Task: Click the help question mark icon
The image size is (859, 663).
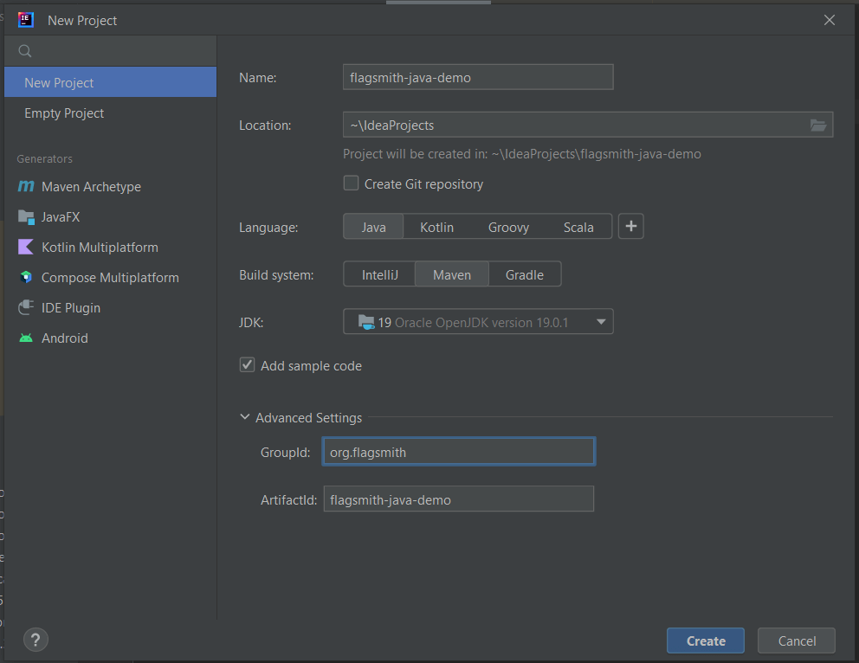Action: (x=35, y=640)
